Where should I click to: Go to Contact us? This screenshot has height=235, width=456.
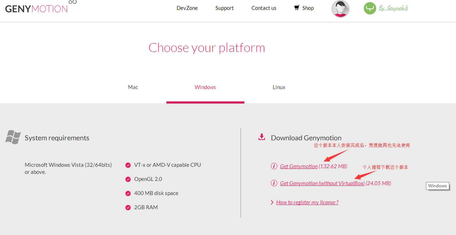(x=264, y=8)
